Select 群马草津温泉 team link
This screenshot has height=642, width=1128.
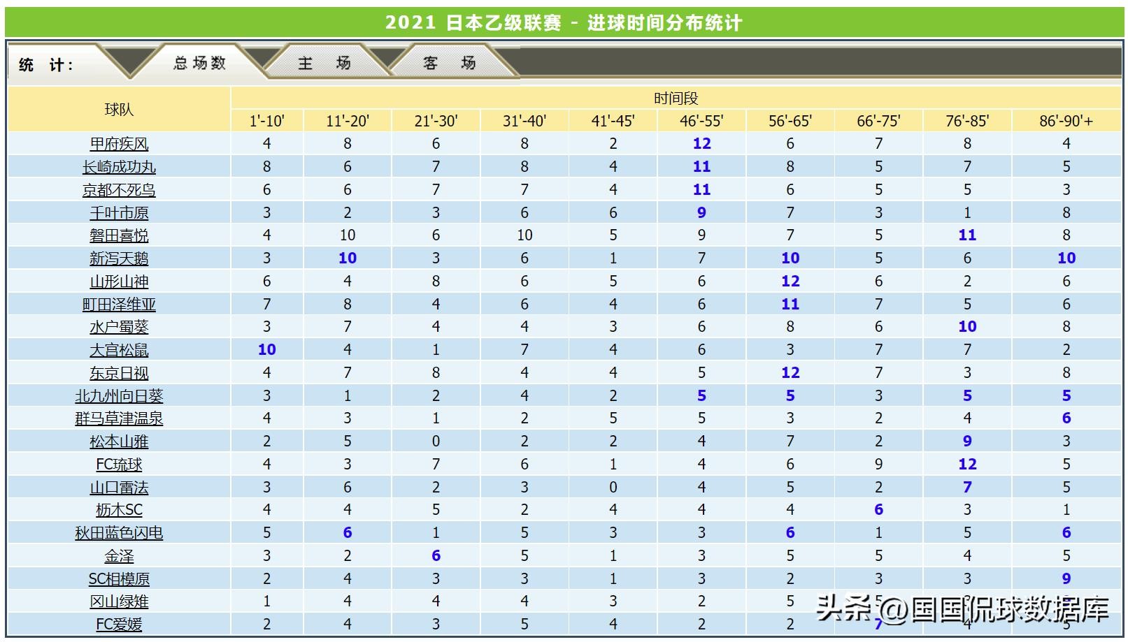[x=119, y=418]
